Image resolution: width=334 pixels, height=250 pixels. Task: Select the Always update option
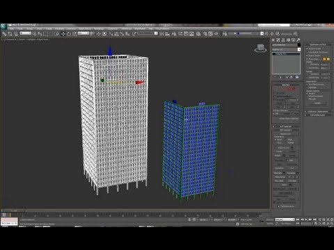coord(307,94)
